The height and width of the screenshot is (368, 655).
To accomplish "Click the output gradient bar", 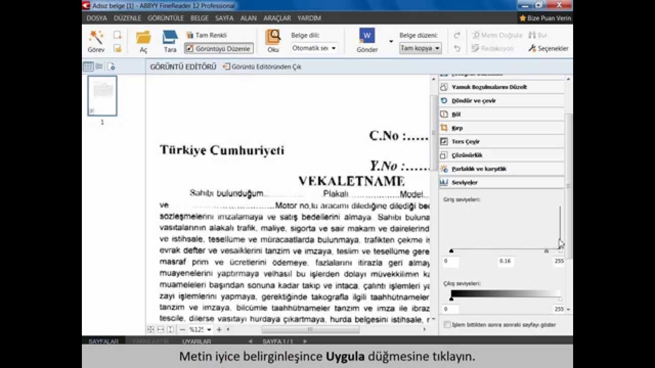I will tap(506, 293).
